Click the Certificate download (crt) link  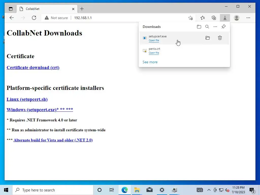33,68
